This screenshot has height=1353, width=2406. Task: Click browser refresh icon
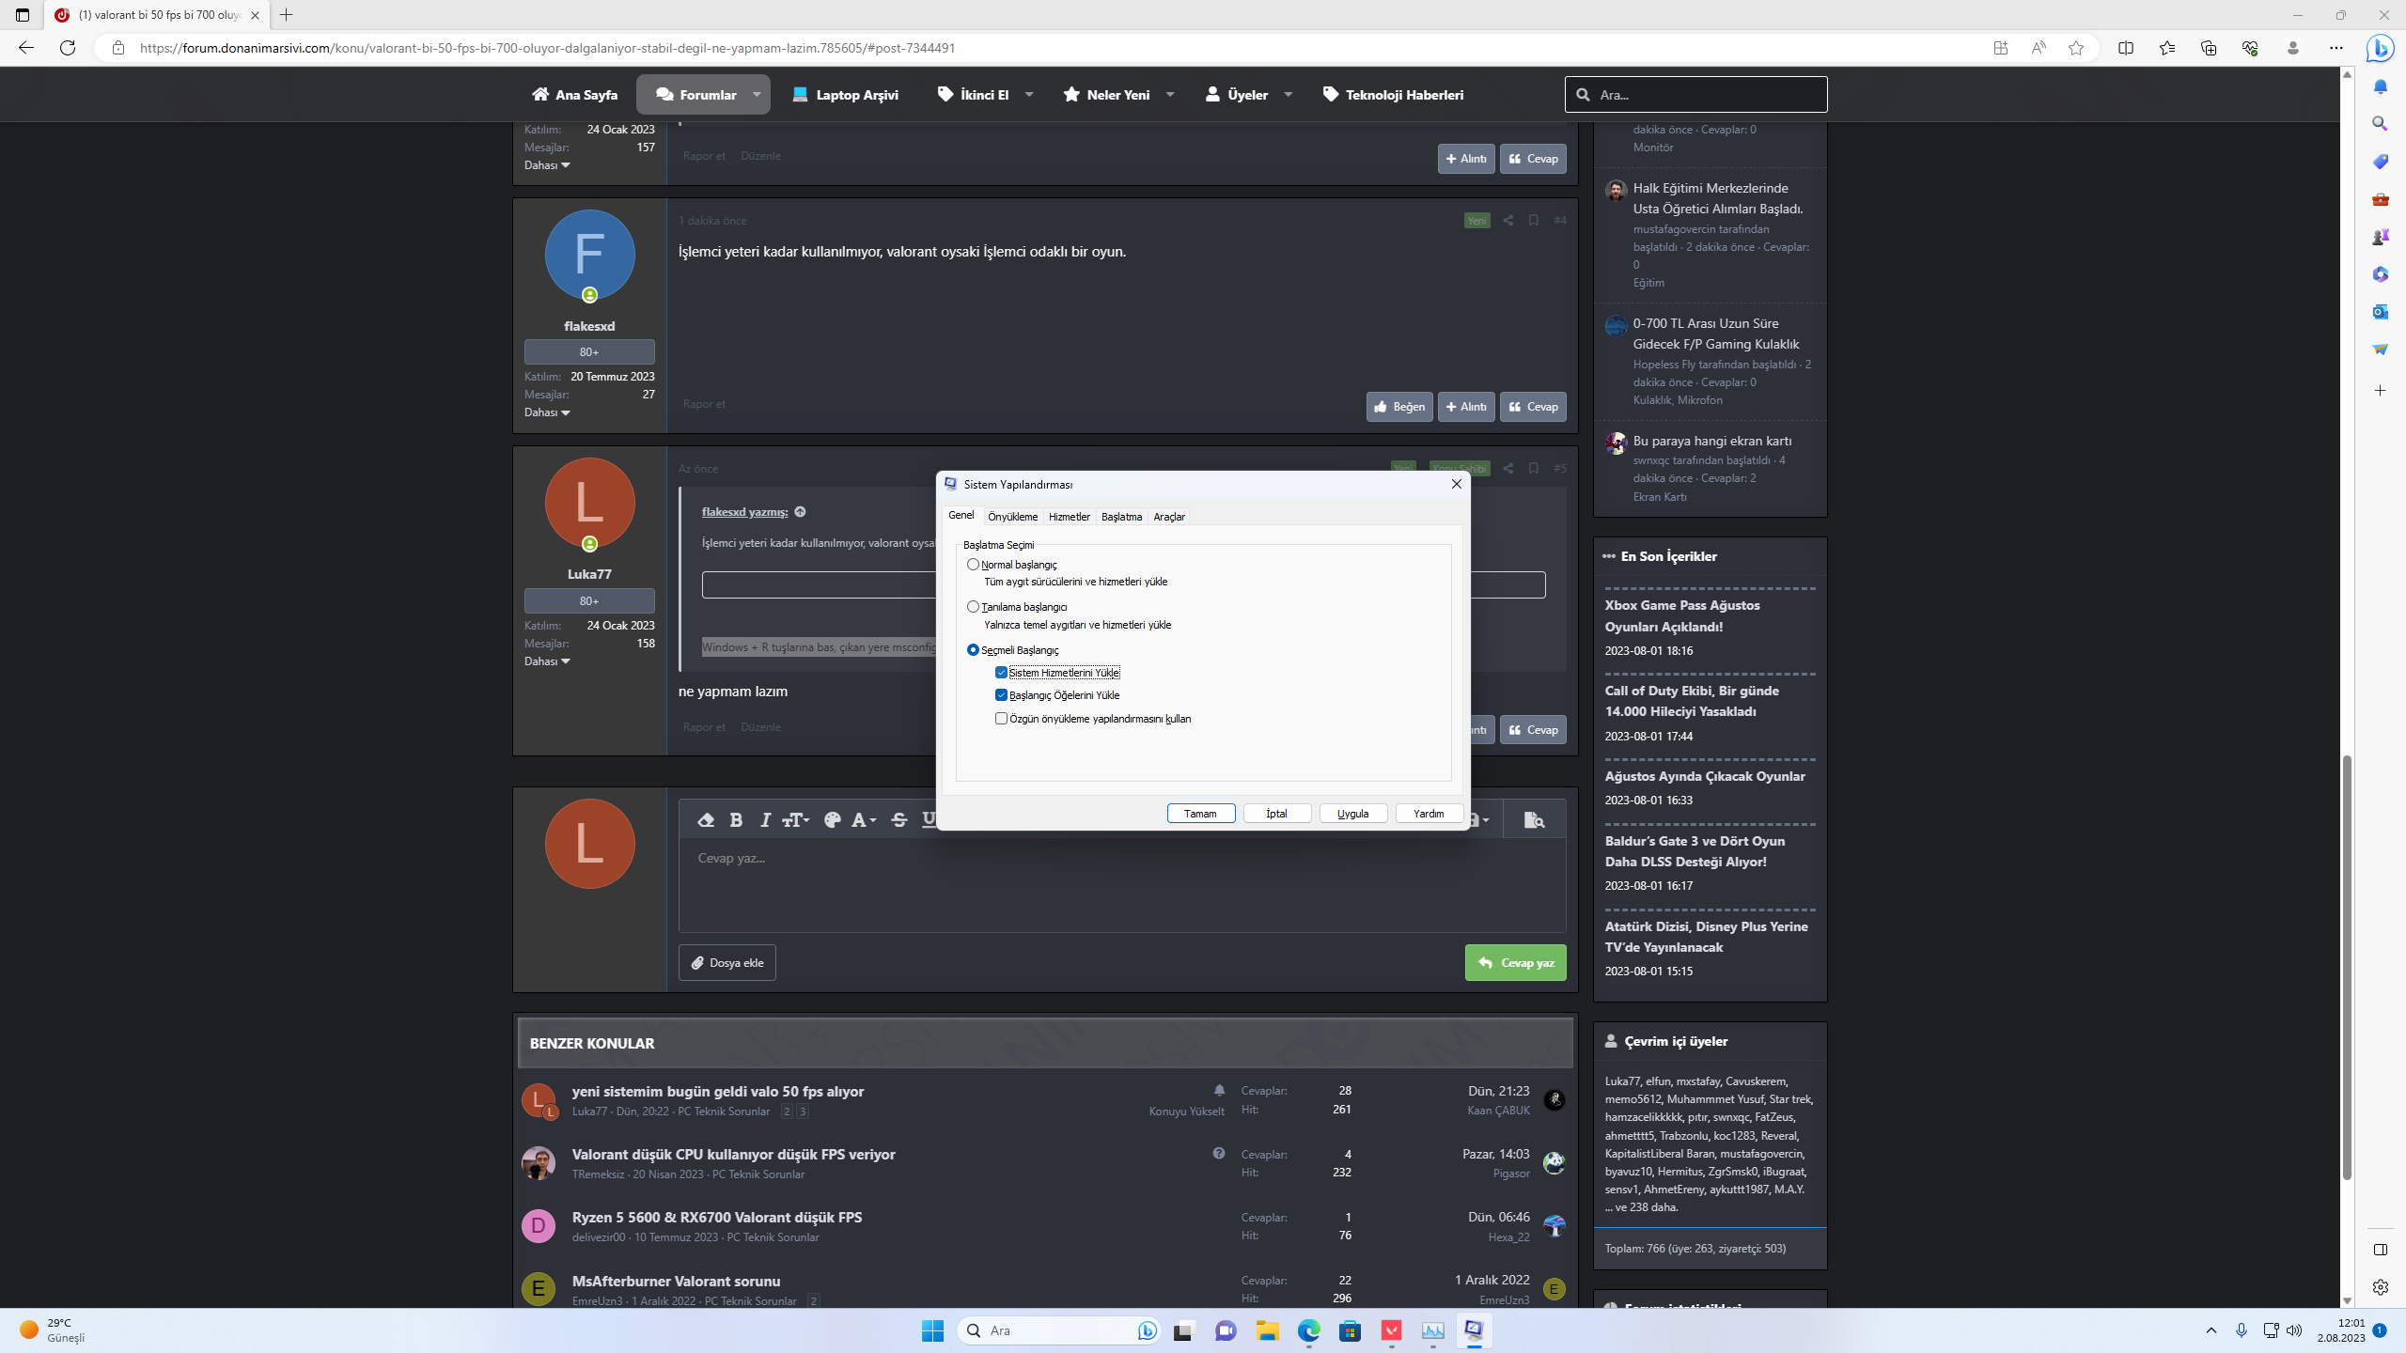coord(68,48)
